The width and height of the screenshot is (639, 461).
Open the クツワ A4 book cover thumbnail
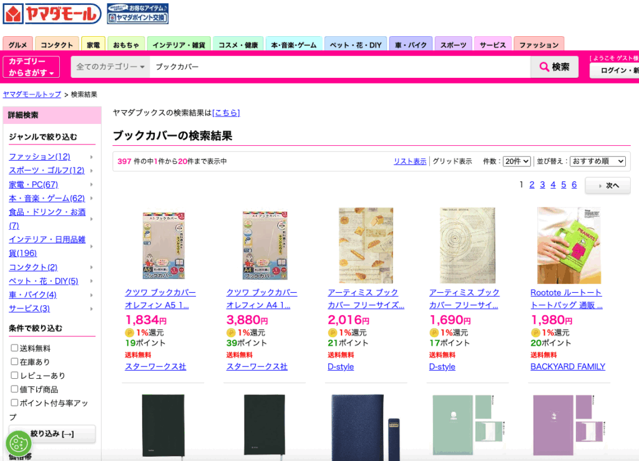pos(265,245)
